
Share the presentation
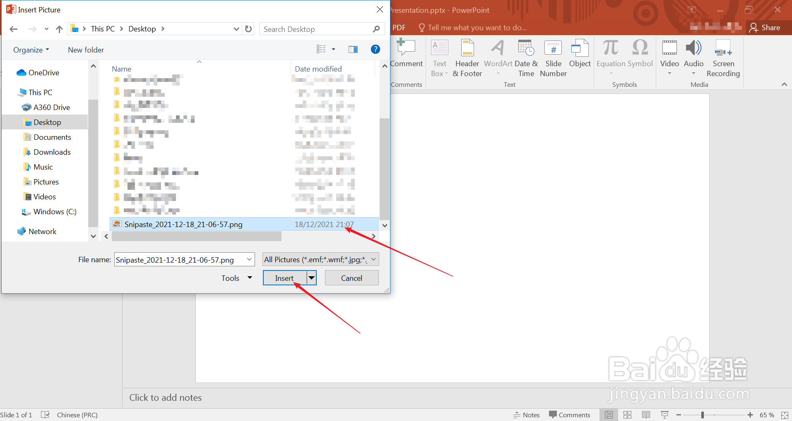pos(765,28)
